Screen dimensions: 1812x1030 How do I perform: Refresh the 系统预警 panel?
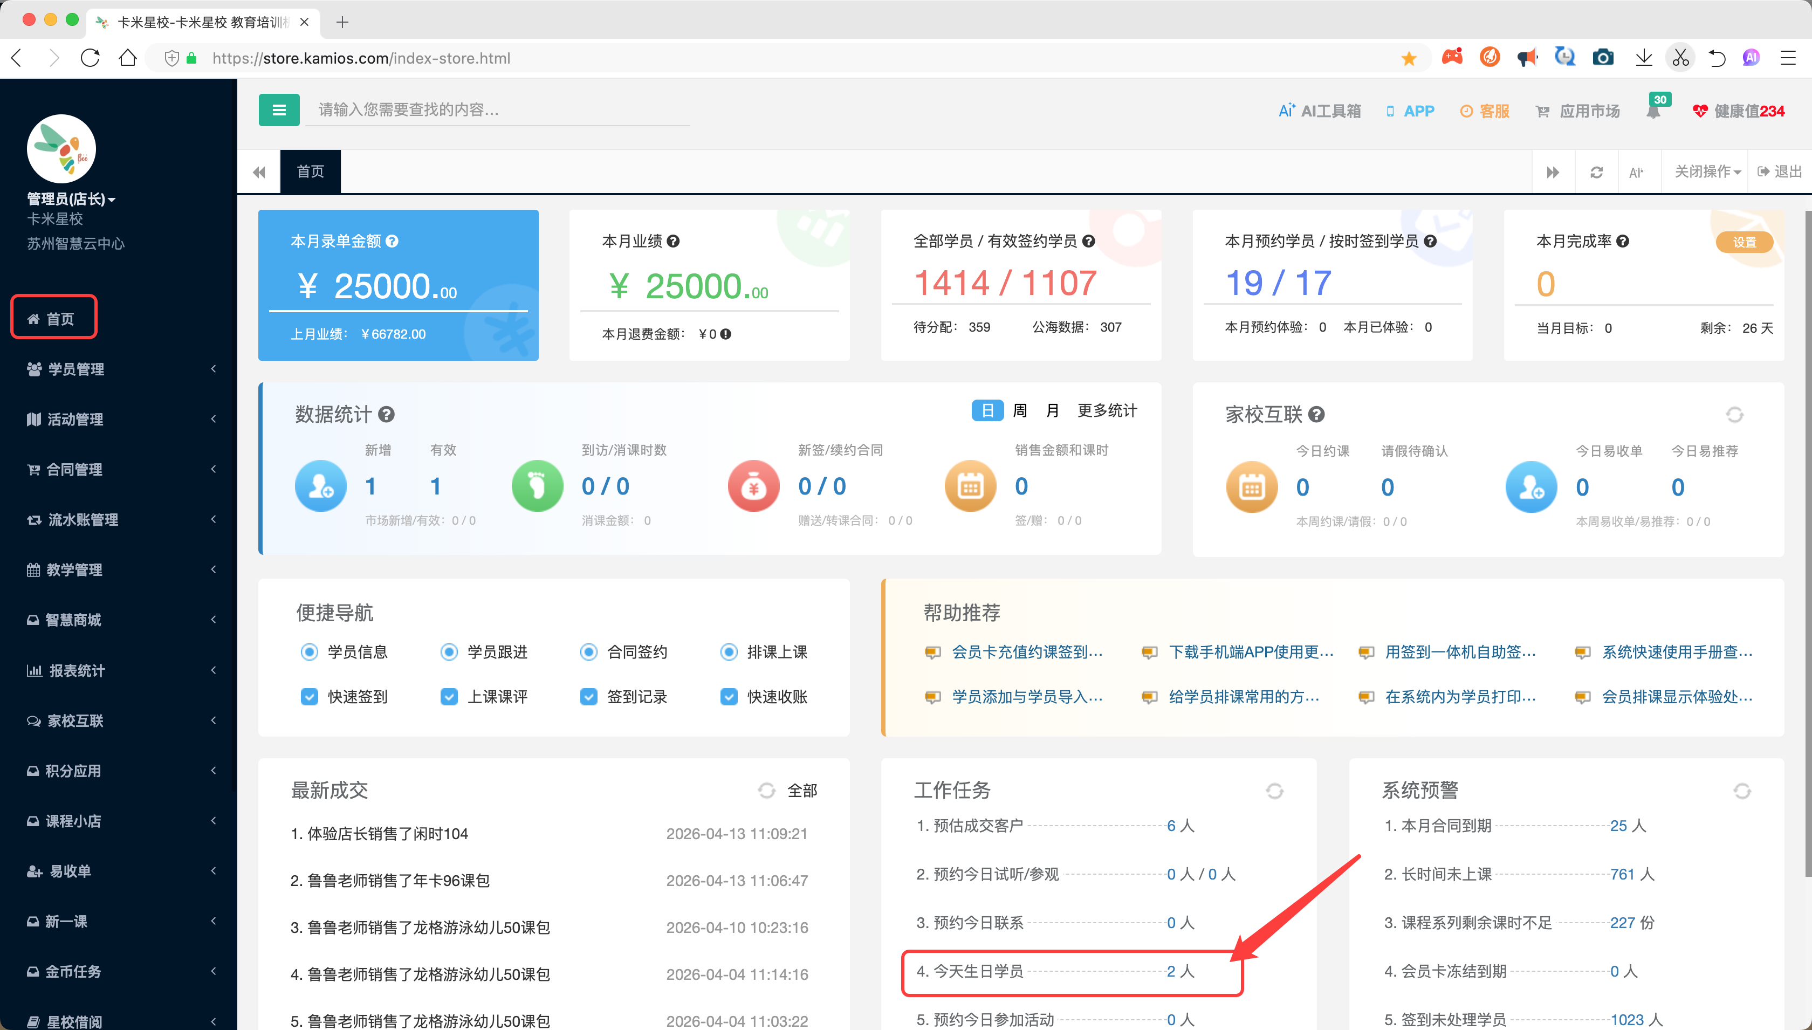(1742, 790)
